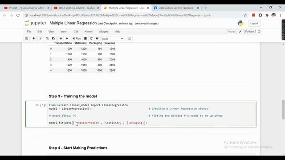The image size is (285, 160).
Task: Open the Cell menu
Action: pyautogui.click(x=76, y=32)
